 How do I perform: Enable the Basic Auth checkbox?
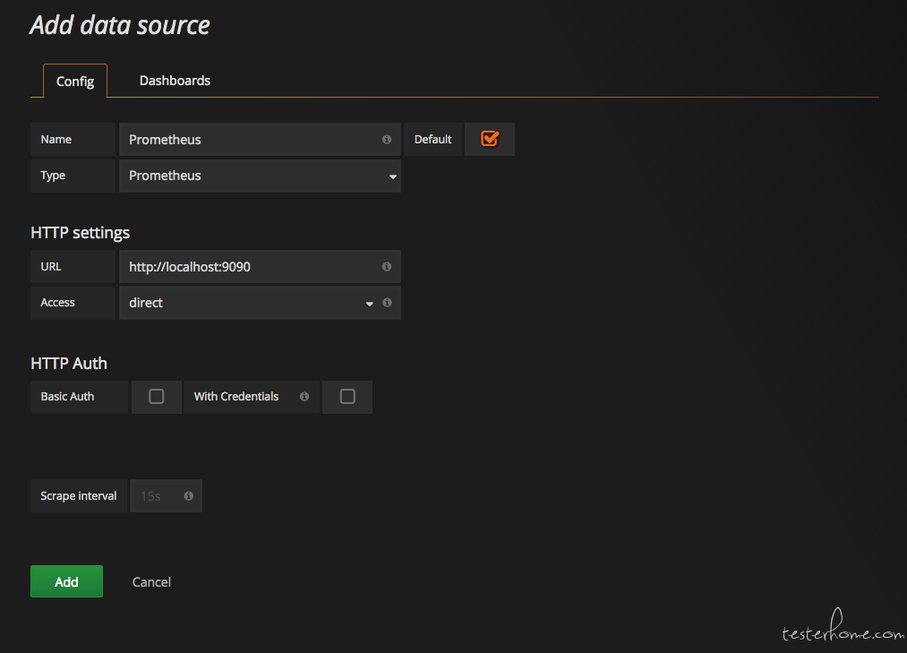156,397
